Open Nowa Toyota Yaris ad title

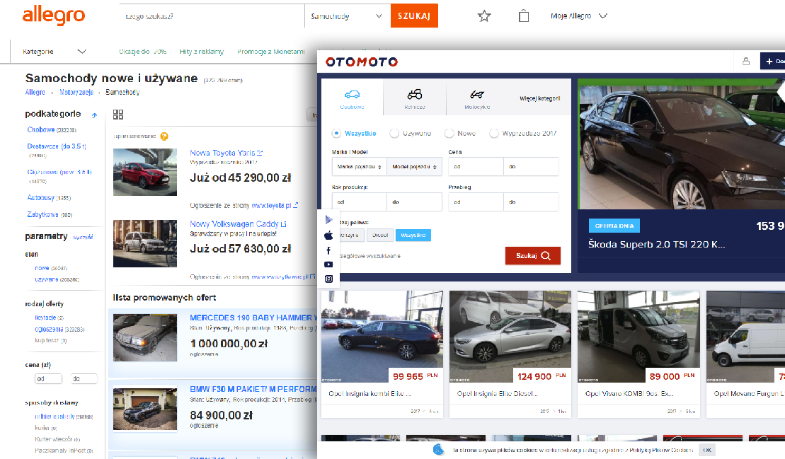click(227, 153)
